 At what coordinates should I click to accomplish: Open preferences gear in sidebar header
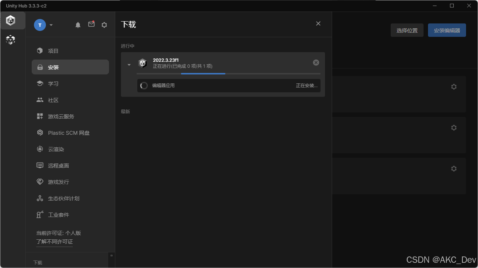104,25
